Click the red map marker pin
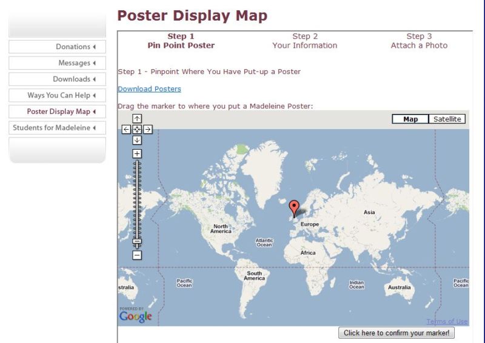 (x=294, y=208)
